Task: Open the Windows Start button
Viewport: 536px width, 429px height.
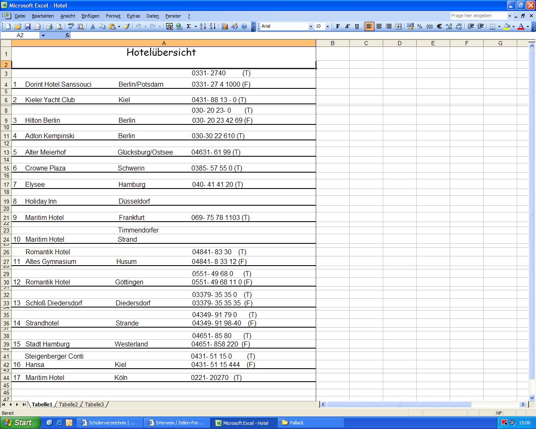Action: click(20, 423)
